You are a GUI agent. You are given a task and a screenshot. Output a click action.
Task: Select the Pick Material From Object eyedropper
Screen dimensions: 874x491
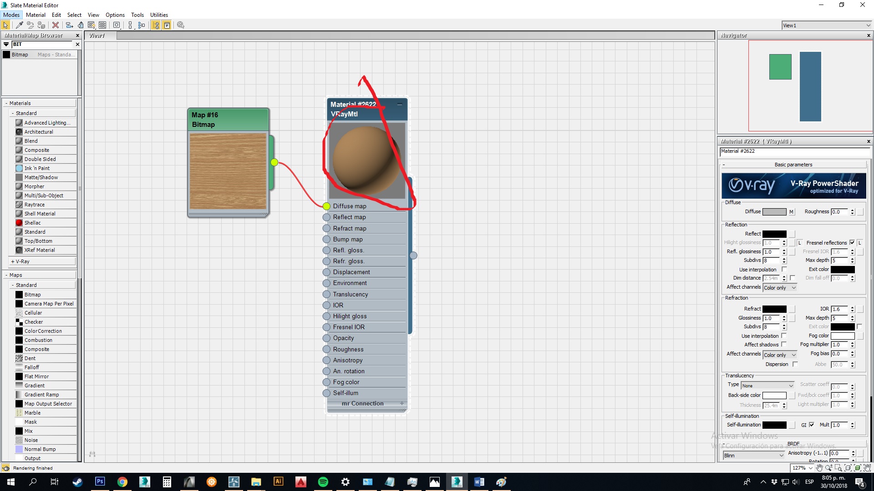pyautogui.click(x=20, y=25)
